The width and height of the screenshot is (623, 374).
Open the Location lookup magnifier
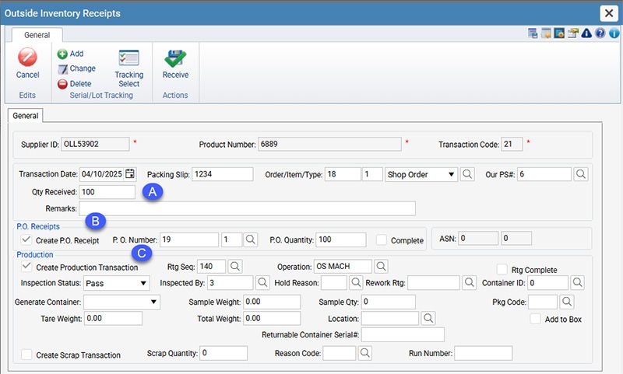pyautogui.click(x=428, y=318)
